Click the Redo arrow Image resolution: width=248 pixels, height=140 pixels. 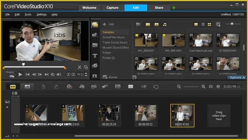tap(56, 87)
